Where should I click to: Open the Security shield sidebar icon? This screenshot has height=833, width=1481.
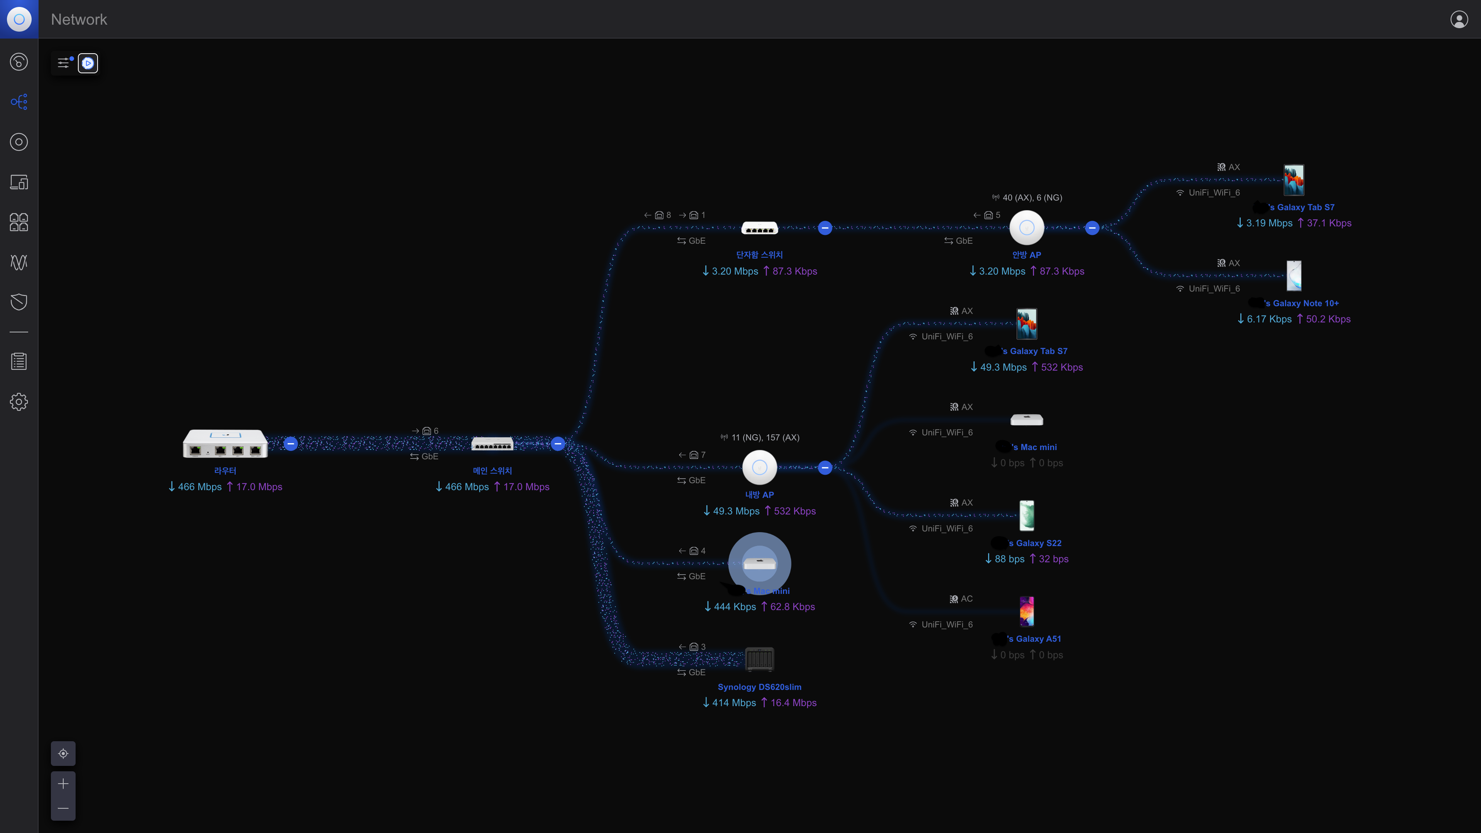pos(19,302)
